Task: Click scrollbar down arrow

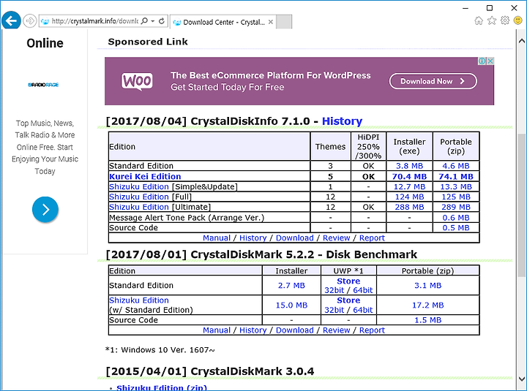Action: tap(522, 379)
